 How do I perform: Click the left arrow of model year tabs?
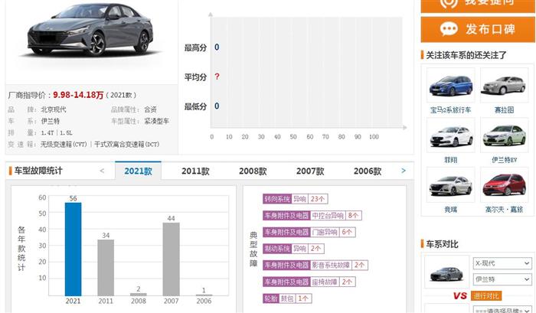tap(102, 171)
